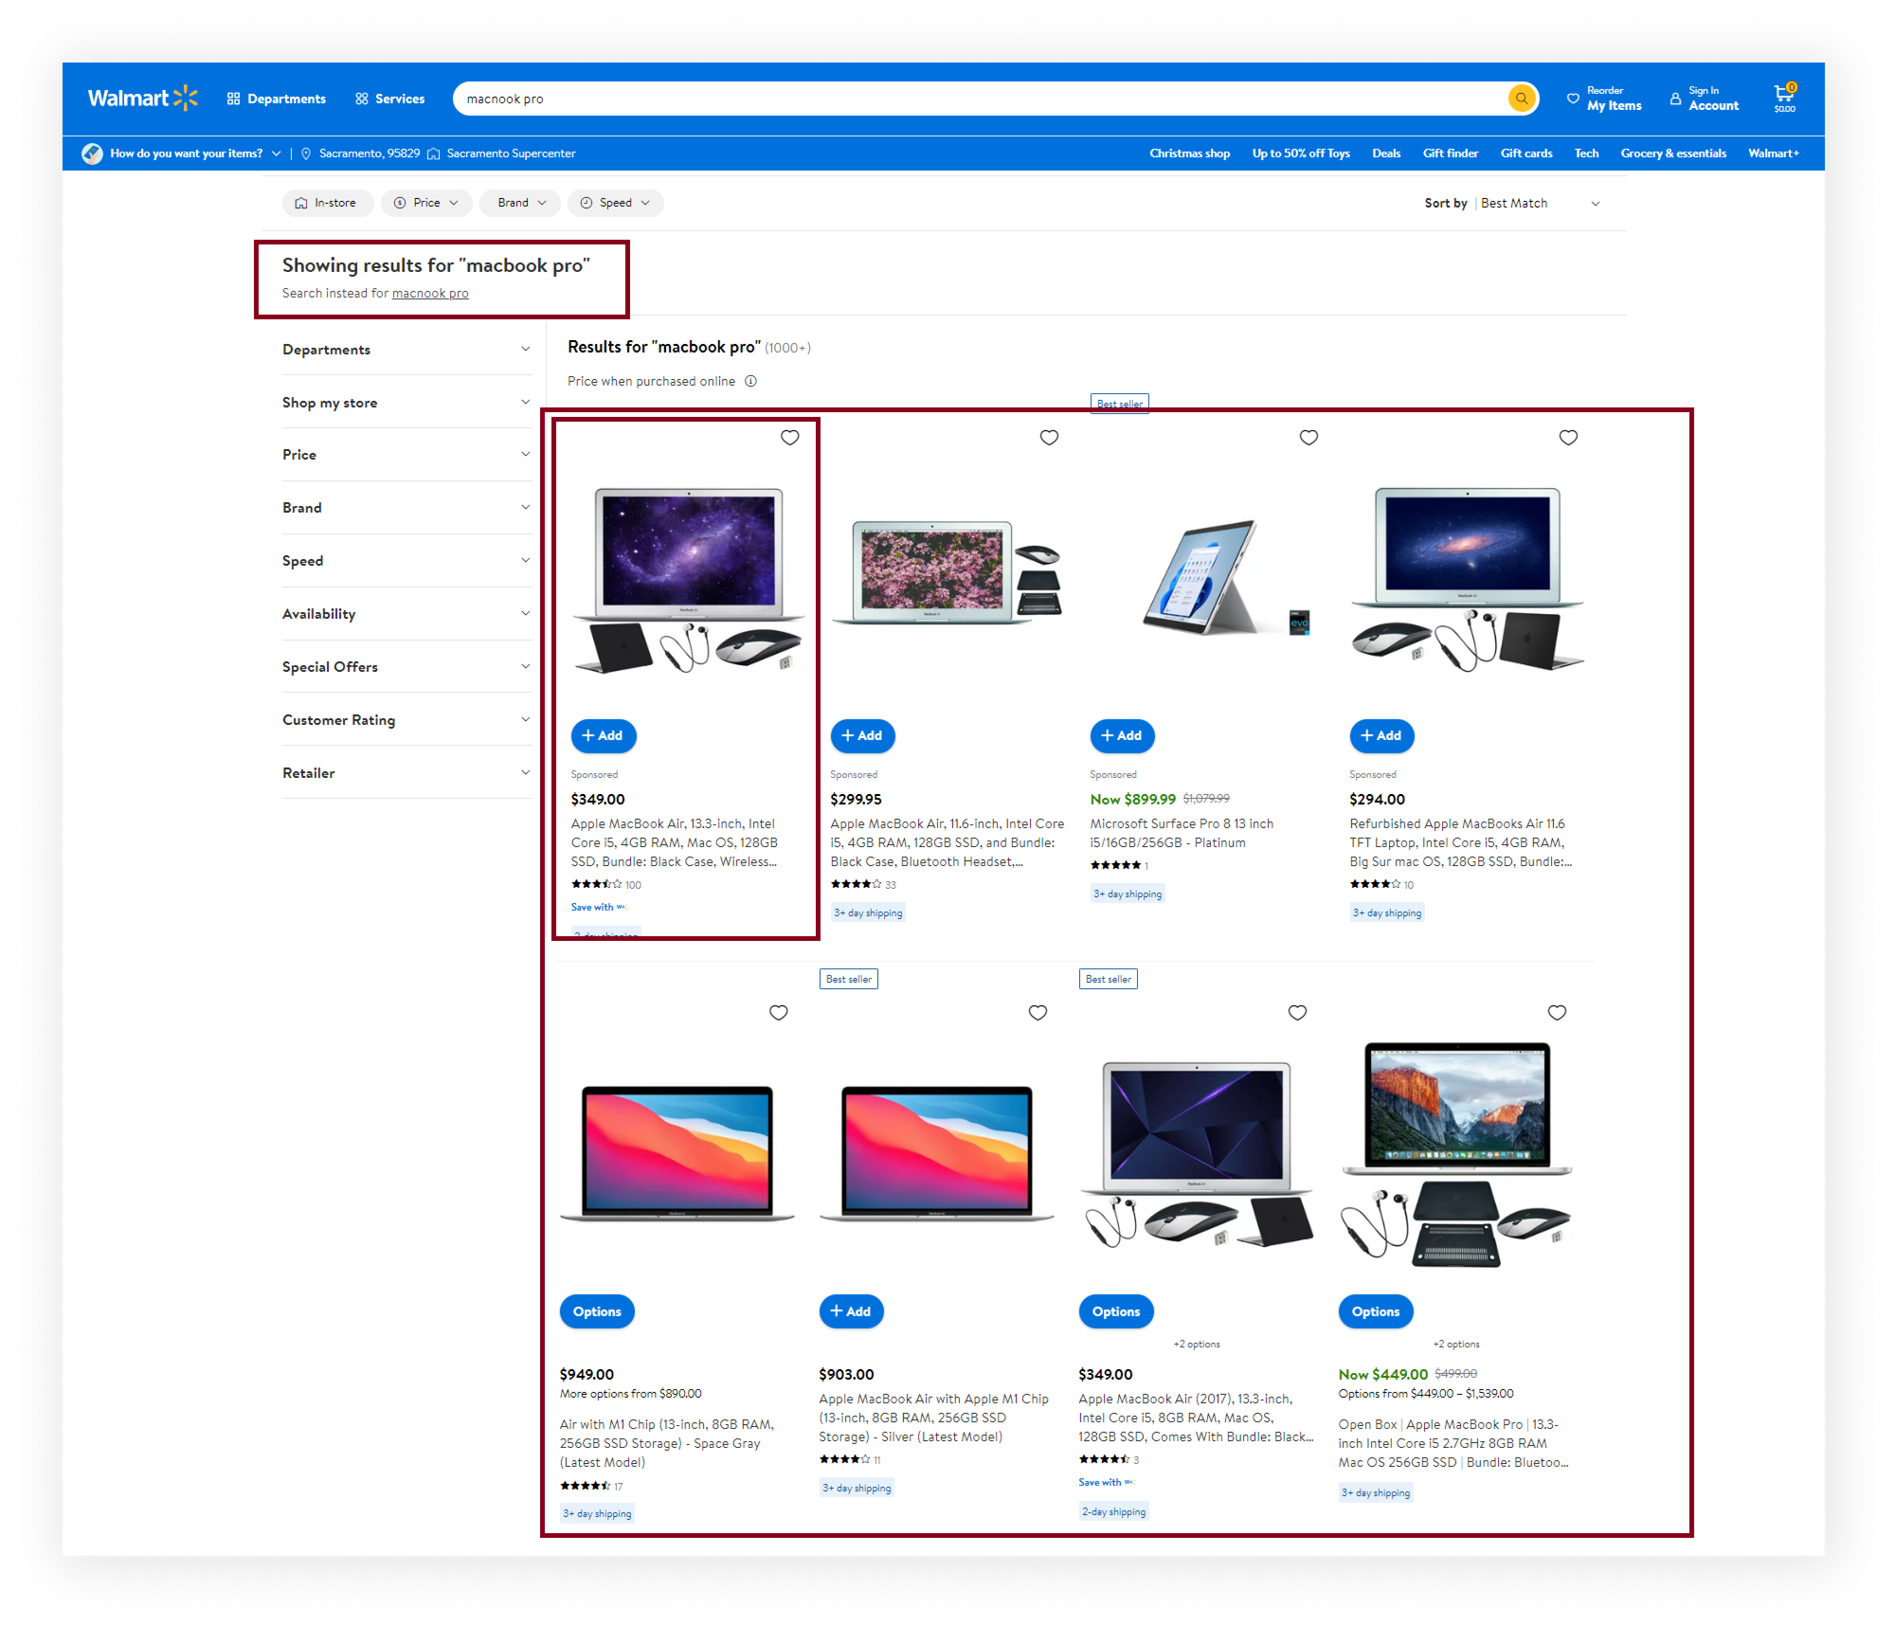Open the Departments grid icon menu
This screenshot has height=1626, width=1895.
[234, 99]
